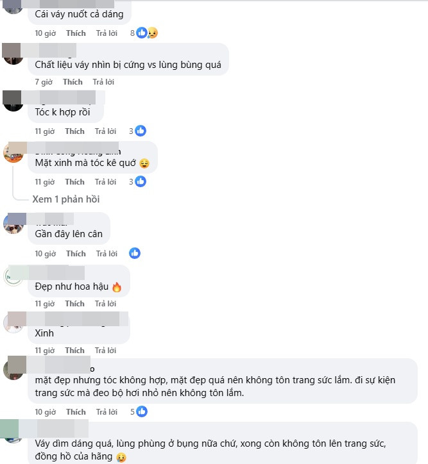The image size is (428, 464).
Task: Click the sad emoji reaction on first comment
Action: tap(153, 33)
